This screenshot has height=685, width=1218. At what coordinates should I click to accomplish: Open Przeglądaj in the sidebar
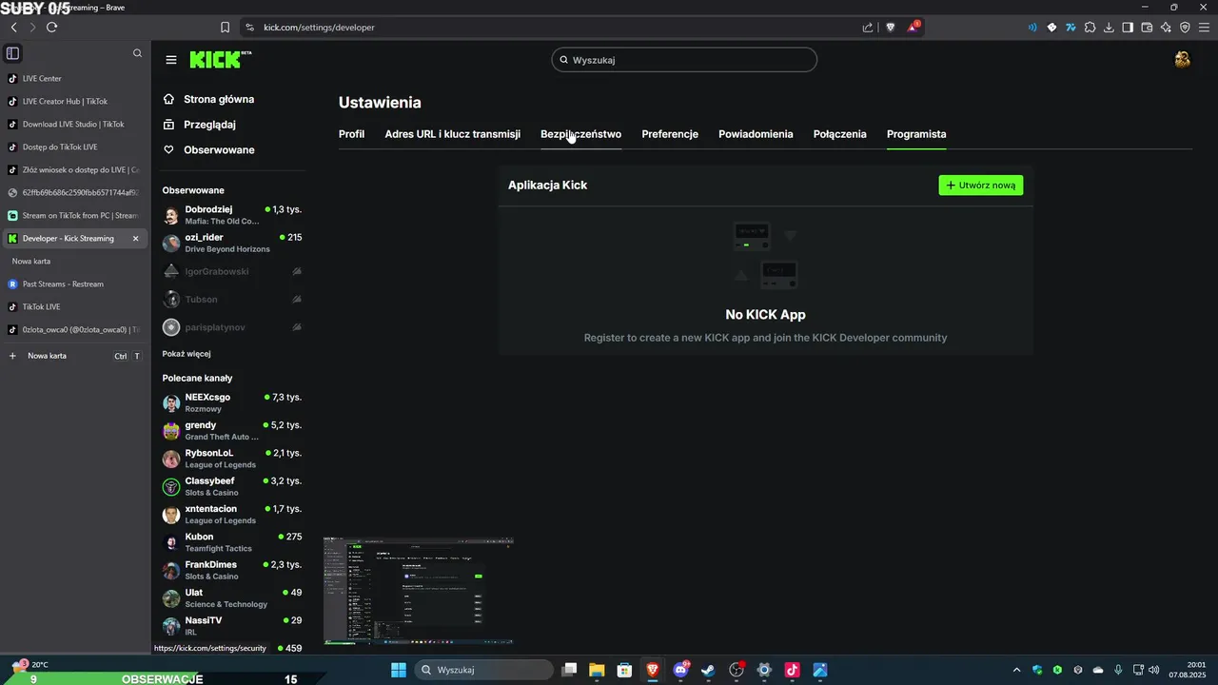pos(199,125)
